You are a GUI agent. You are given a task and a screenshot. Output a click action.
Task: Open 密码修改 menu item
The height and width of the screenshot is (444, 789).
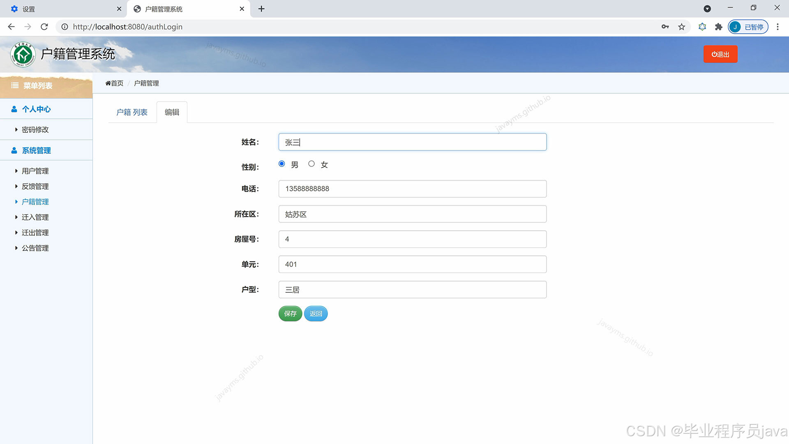click(35, 130)
